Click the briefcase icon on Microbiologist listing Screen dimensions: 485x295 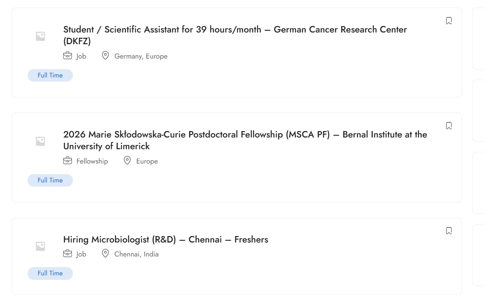(67, 254)
